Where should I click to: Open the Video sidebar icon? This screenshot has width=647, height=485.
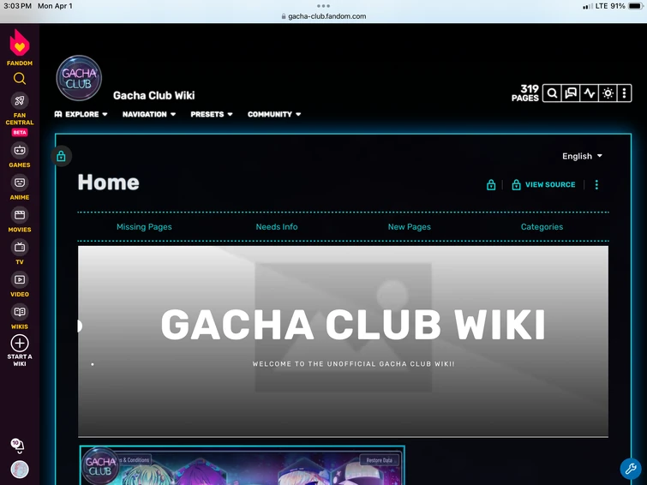point(20,279)
